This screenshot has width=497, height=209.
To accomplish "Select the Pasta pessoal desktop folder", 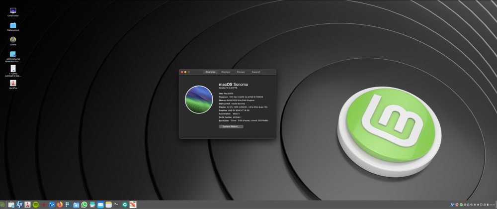I will pos(13,27).
